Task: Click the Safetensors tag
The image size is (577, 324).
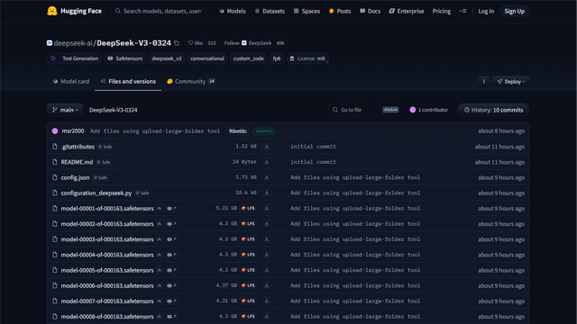Action: click(x=125, y=58)
